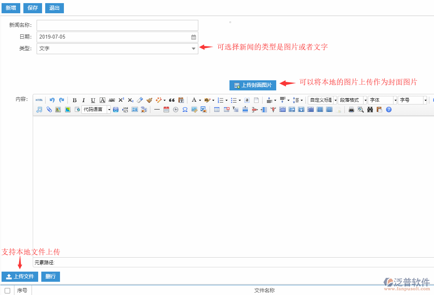Toggle bold formatting
This screenshot has width=434, height=295.
[x=74, y=100]
